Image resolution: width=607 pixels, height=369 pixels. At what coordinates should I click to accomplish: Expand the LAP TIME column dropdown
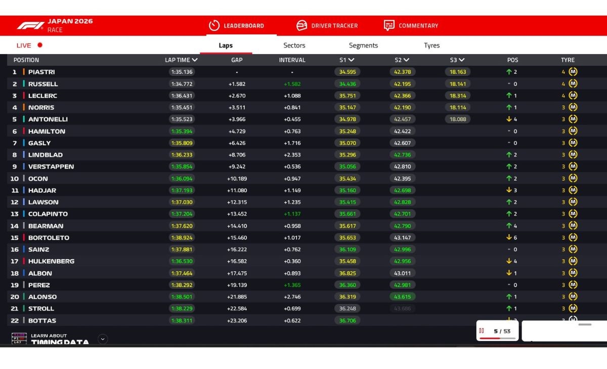click(x=195, y=60)
